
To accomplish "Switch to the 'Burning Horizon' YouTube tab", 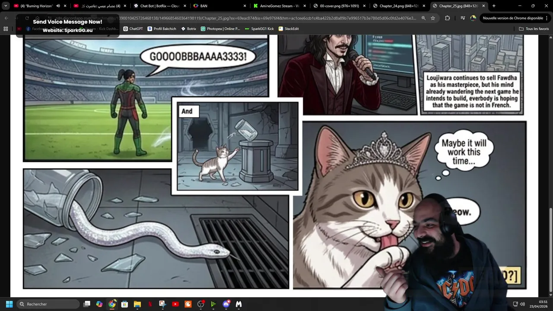I will tap(37, 6).
